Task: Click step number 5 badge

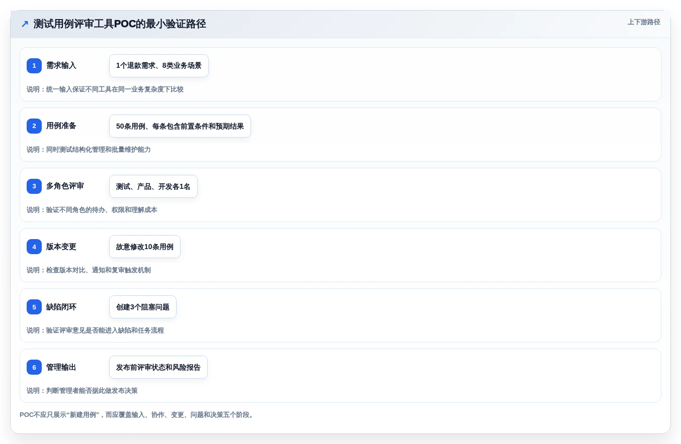Action: (34, 307)
